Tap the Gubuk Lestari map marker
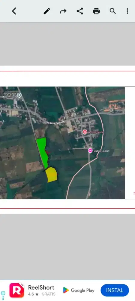Screen dimensions: 135x301 (x=90, y=150)
